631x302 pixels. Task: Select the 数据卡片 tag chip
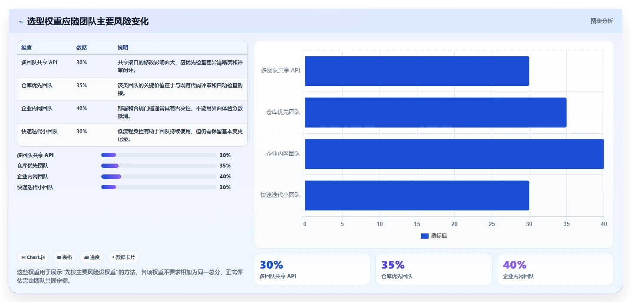click(123, 257)
